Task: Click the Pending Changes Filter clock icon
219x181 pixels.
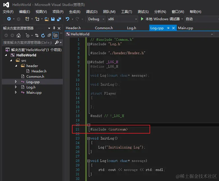Action: coord(28,36)
